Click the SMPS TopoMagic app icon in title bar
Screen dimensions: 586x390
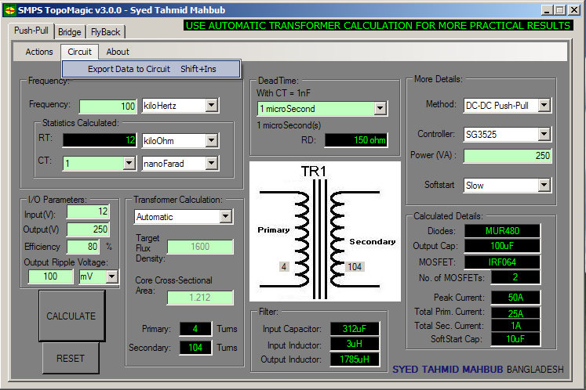[x=10, y=10]
